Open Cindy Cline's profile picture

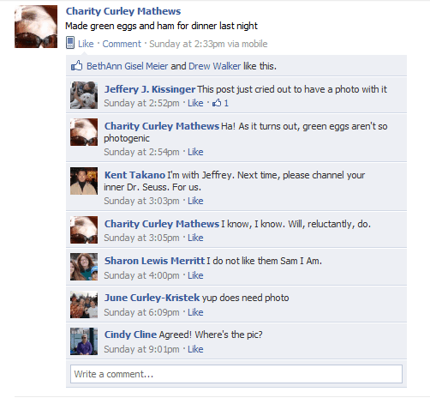84,341
